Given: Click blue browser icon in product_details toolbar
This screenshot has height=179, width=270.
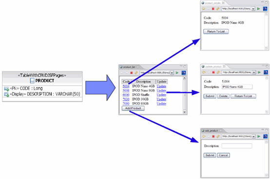Looking at the screenshot, I should pos(265,9).
